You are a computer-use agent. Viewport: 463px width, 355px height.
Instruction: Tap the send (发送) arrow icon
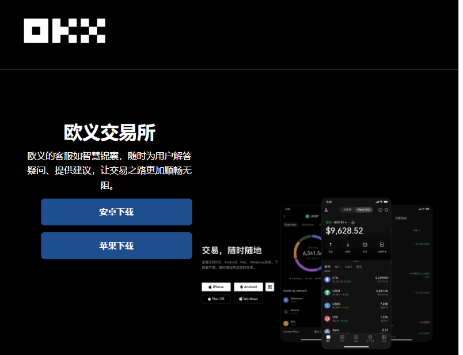point(331,244)
